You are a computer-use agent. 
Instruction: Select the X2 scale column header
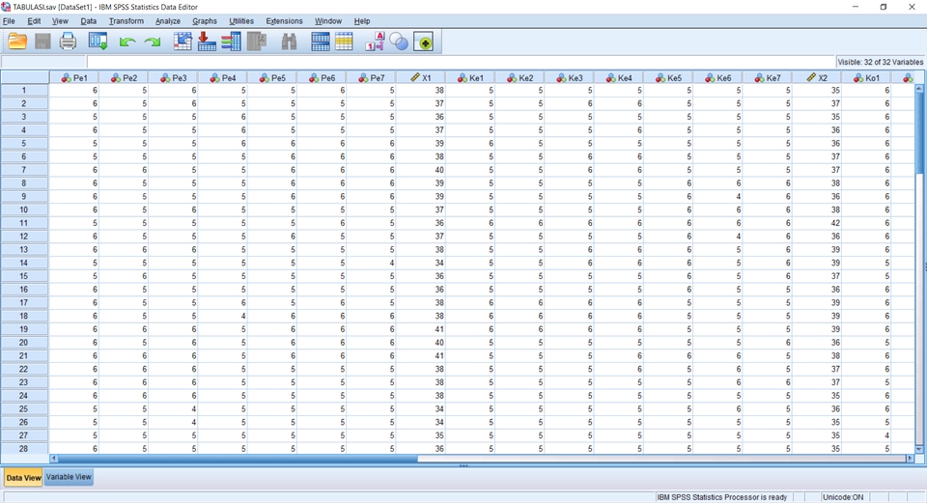coord(818,77)
